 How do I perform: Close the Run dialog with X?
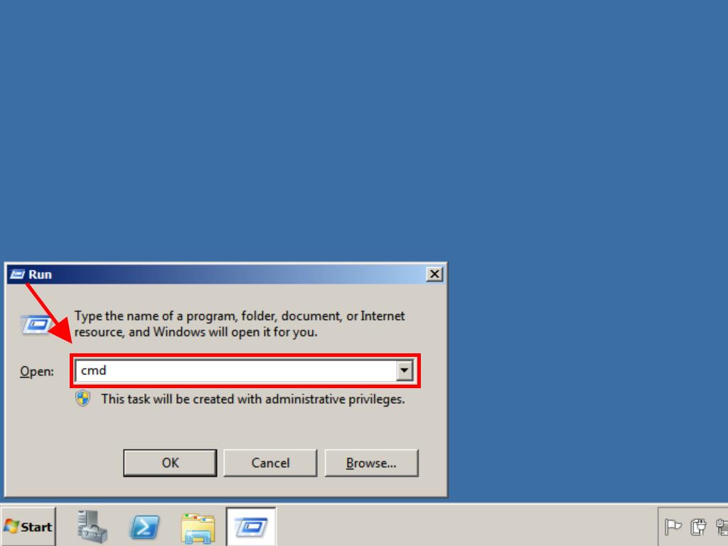click(x=434, y=274)
